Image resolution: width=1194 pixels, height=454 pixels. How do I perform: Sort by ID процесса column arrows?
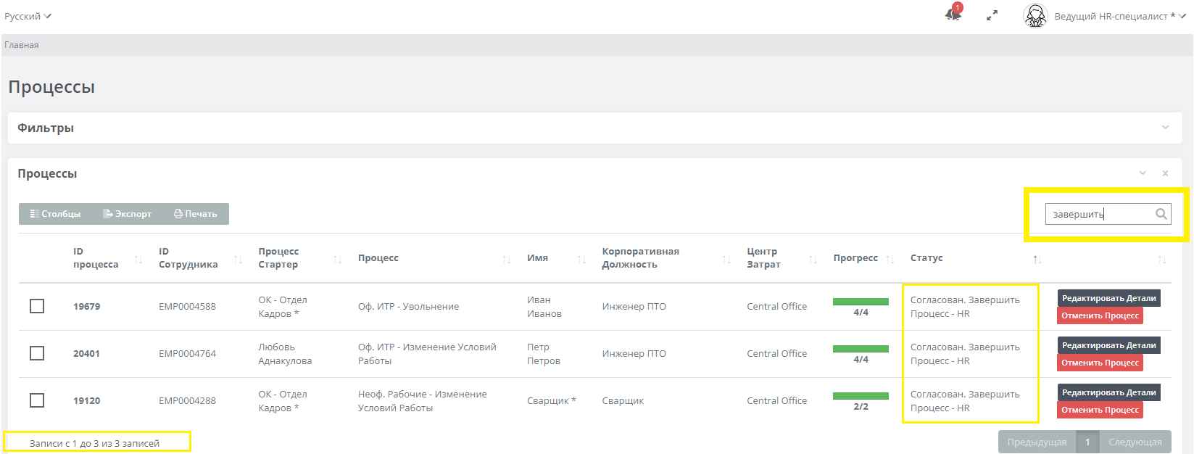[x=138, y=259]
